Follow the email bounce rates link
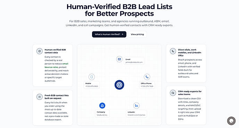 pyautogui.click(x=56, y=65)
